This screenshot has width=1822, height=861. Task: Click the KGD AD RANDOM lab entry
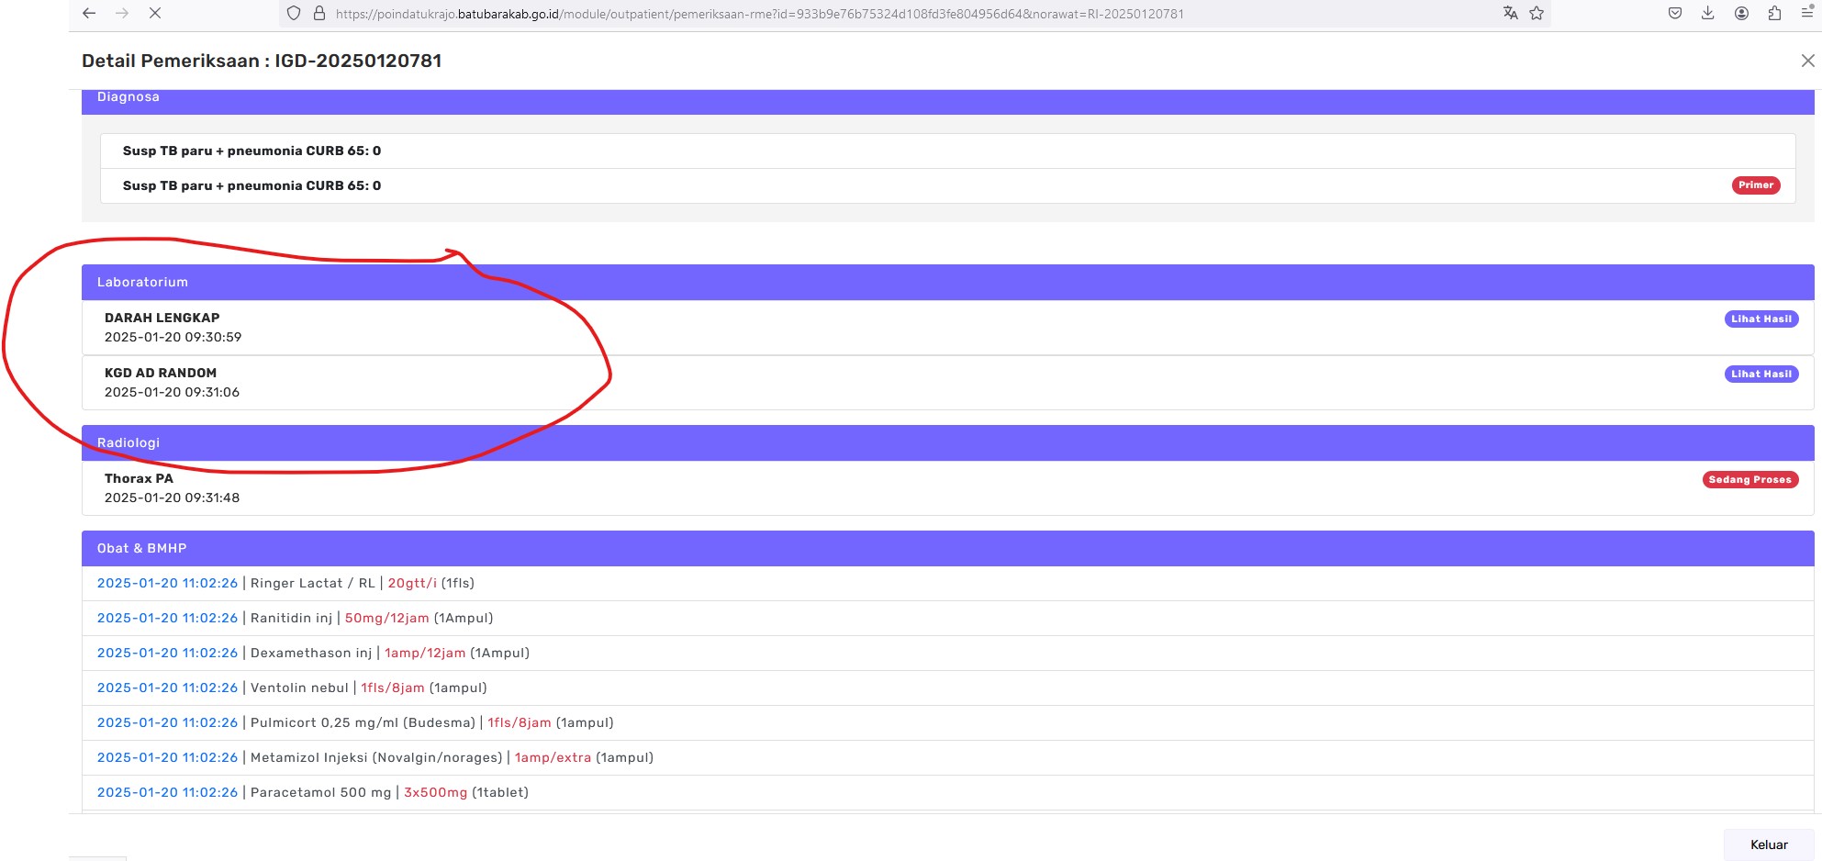tap(947, 383)
